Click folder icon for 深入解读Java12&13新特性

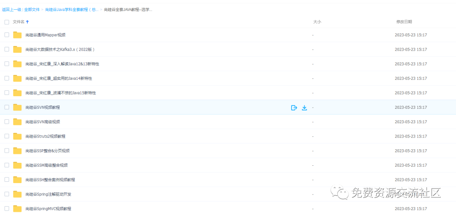click(x=17, y=64)
